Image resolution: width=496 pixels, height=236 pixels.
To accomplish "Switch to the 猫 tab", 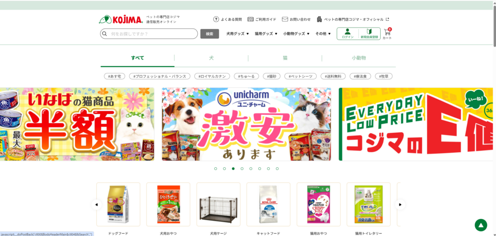I will [x=285, y=58].
